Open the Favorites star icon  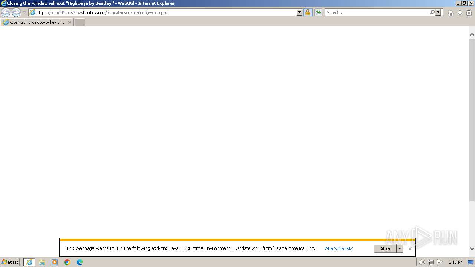460,13
